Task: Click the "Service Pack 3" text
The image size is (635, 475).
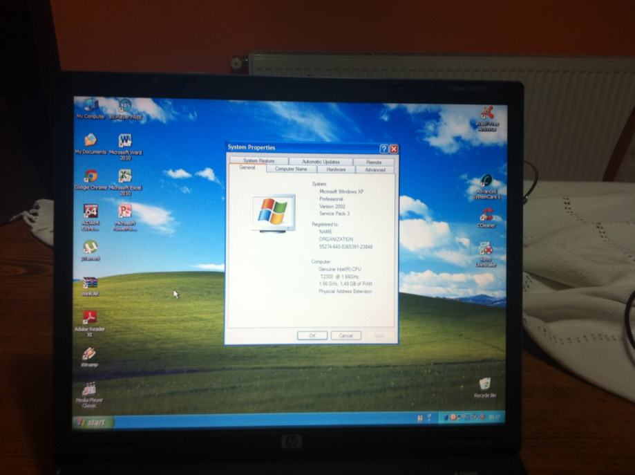Action: 334,214
